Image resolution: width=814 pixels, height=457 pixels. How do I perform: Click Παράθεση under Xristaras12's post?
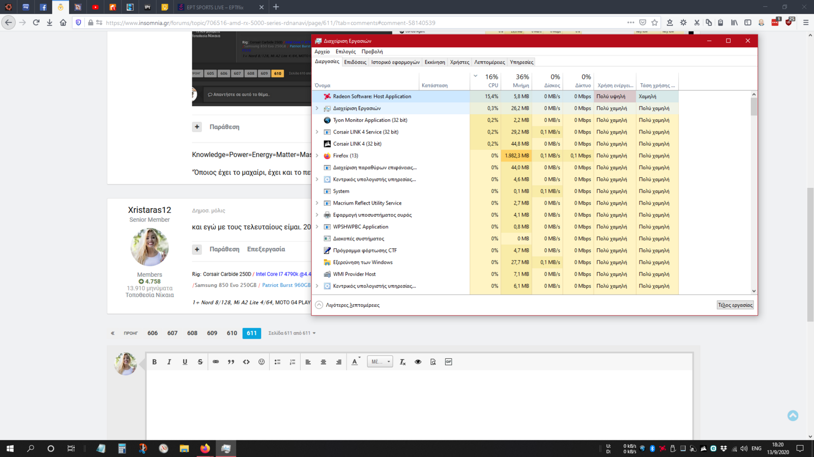224,249
